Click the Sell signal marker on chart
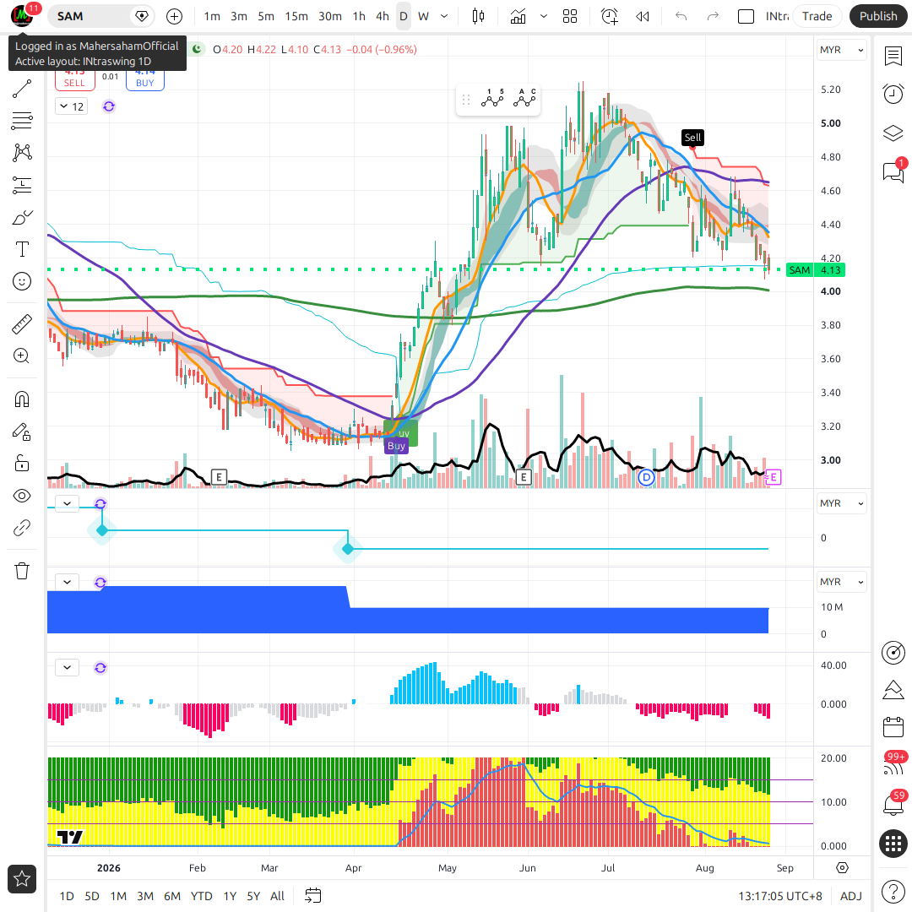The height and width of the screenshot is (912, 912). (x=692, y=138)
